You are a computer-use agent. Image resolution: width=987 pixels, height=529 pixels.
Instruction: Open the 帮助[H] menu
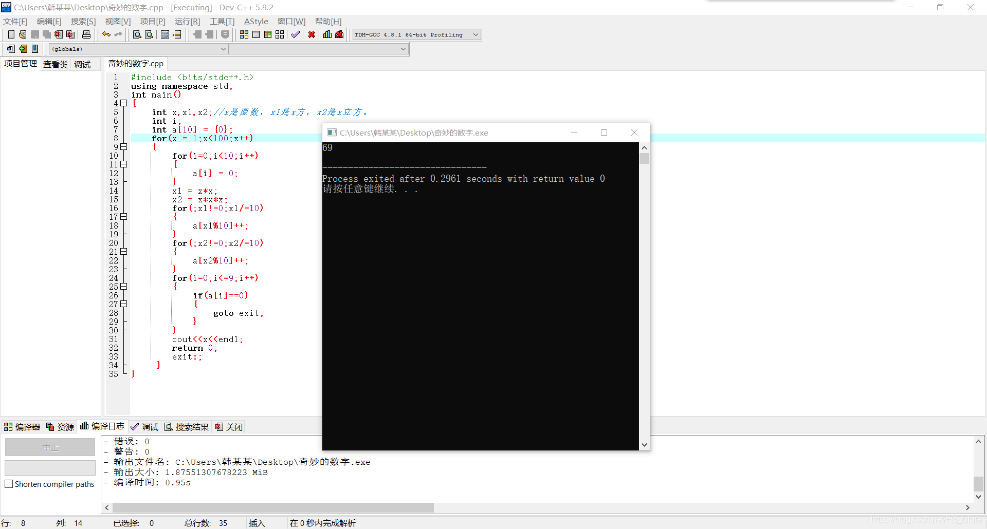tap(328, 21)
